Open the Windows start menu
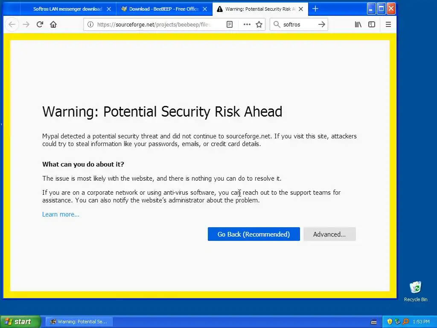 [x=20, y=322]
